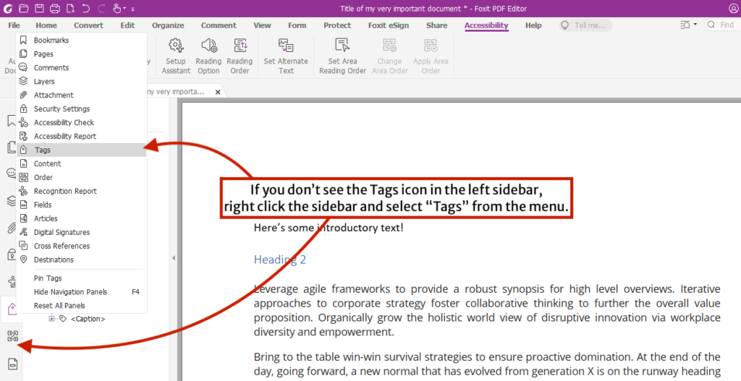This screenshot has height=381, width=741.
Task: Click the Setup Assistant ribbon icon
Action: click(x=176, y=56)
